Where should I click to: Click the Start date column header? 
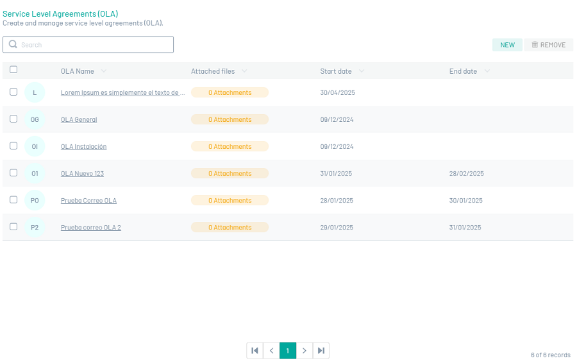point(335,71)
